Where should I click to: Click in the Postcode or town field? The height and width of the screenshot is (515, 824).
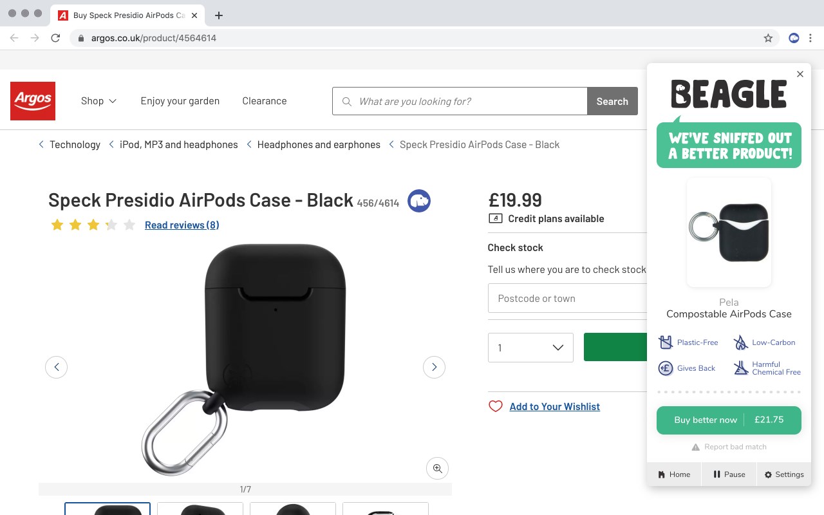pos(566,299)
